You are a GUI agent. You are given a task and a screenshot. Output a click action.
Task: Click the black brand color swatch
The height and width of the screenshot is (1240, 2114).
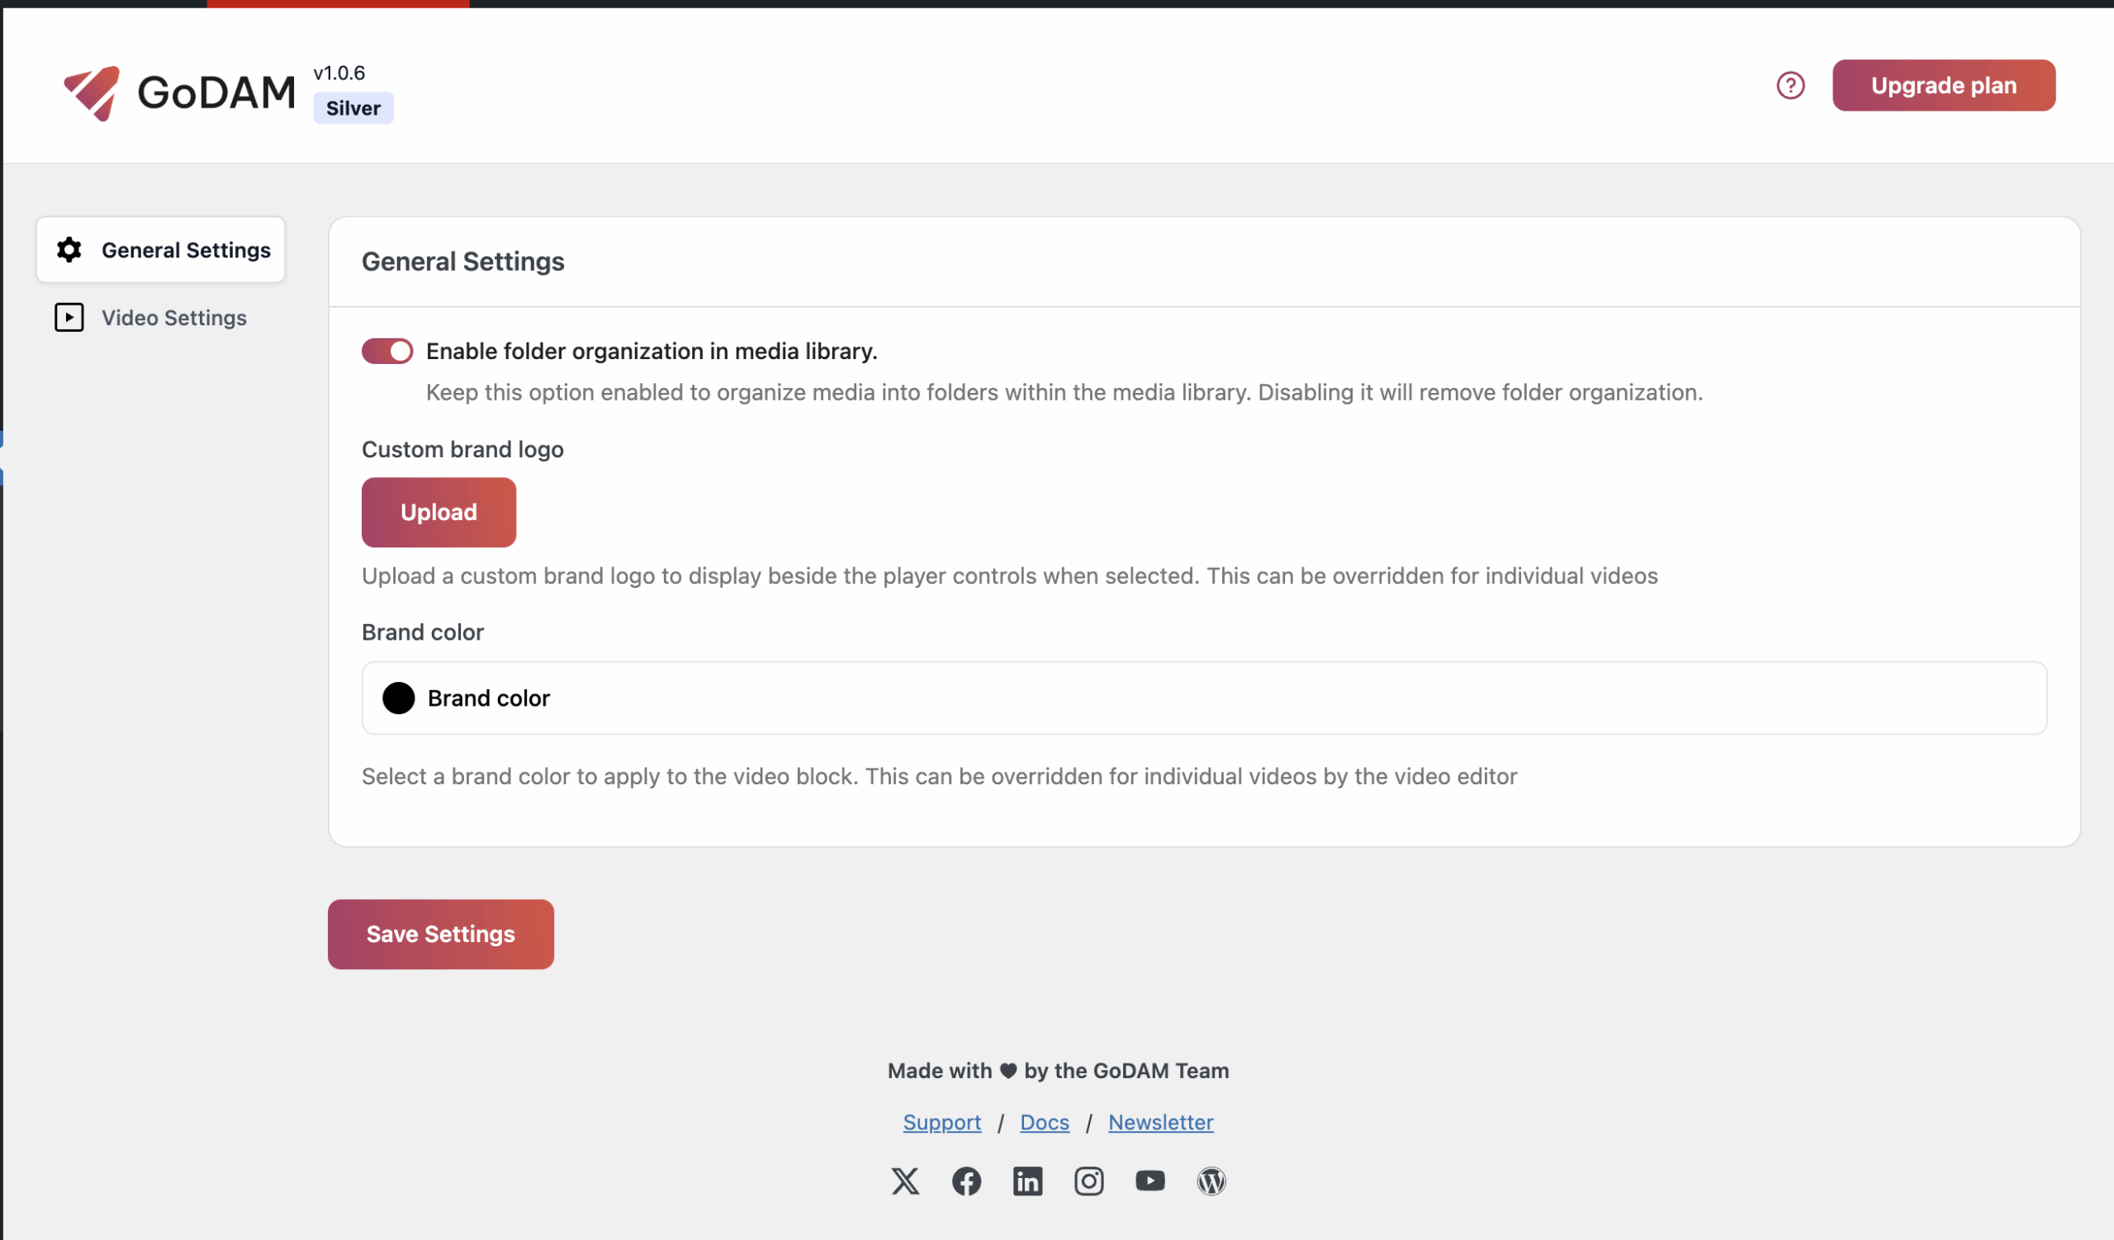[x=399, y=698]
